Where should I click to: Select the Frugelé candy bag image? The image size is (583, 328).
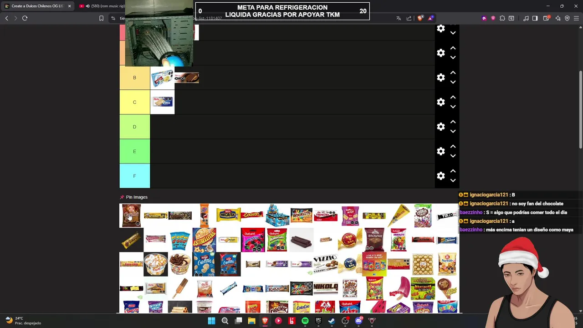pos(374,288)
